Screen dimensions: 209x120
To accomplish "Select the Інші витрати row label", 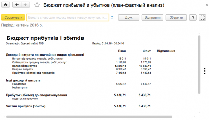I will pos(20,88).
